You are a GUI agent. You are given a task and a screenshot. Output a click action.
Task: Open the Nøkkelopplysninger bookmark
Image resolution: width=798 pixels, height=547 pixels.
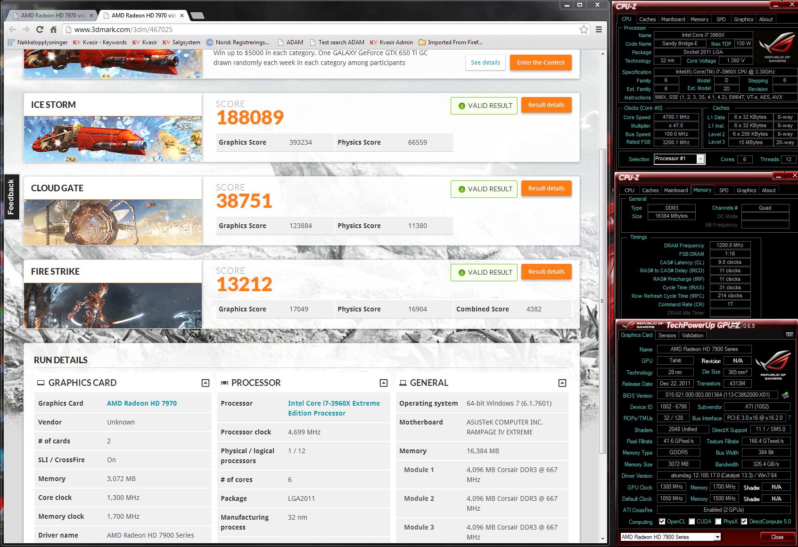coord(38,42)
